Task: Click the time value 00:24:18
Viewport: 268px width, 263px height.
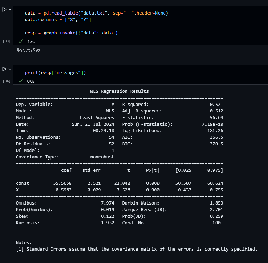Action: point(103,131)
